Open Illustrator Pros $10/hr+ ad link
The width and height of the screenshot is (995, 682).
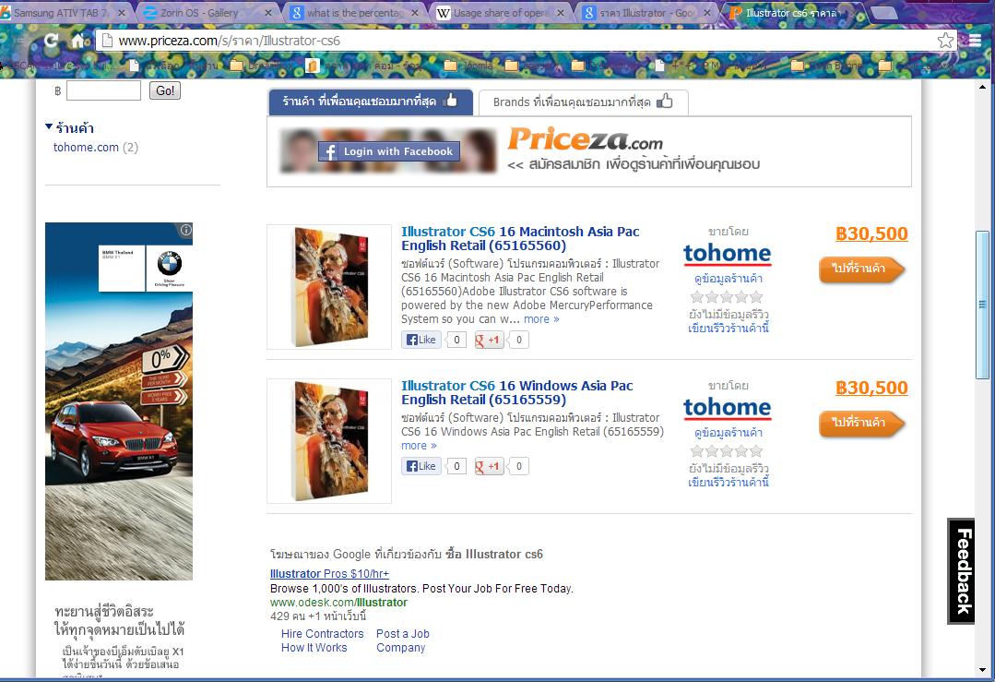329,574
